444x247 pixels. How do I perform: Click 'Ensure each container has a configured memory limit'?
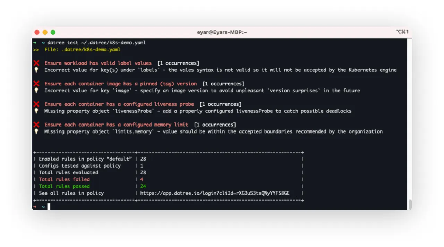(x=116, y=125)
